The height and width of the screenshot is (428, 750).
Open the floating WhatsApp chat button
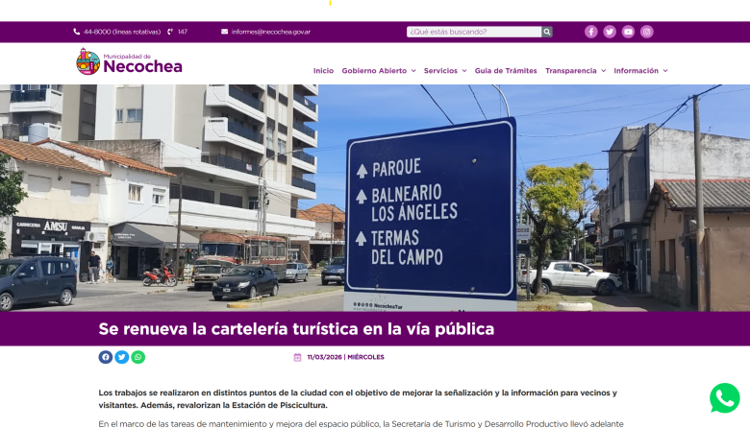tap(724, 398)
